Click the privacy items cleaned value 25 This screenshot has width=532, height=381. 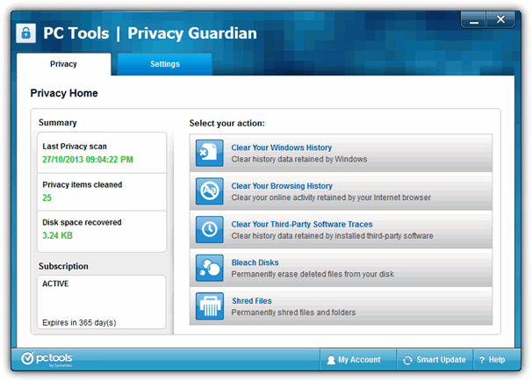pyautogui.click(x=47, y=198)
